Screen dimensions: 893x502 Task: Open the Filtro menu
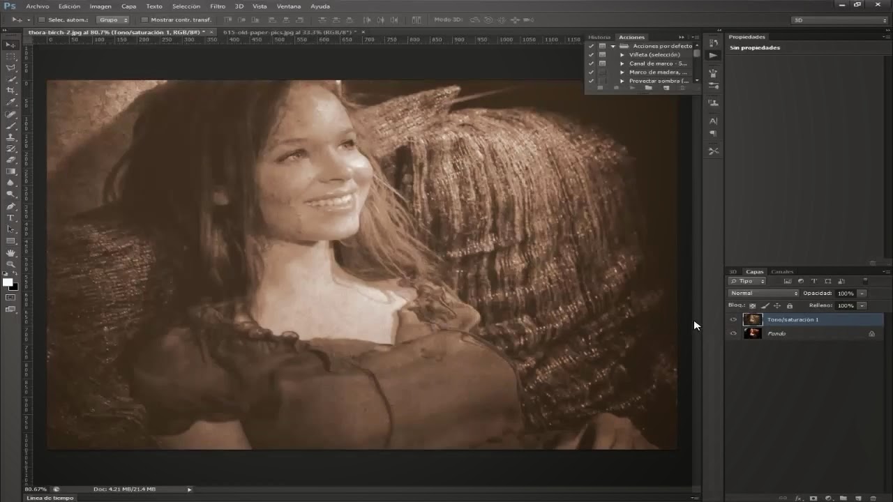(x=218, y=6)
